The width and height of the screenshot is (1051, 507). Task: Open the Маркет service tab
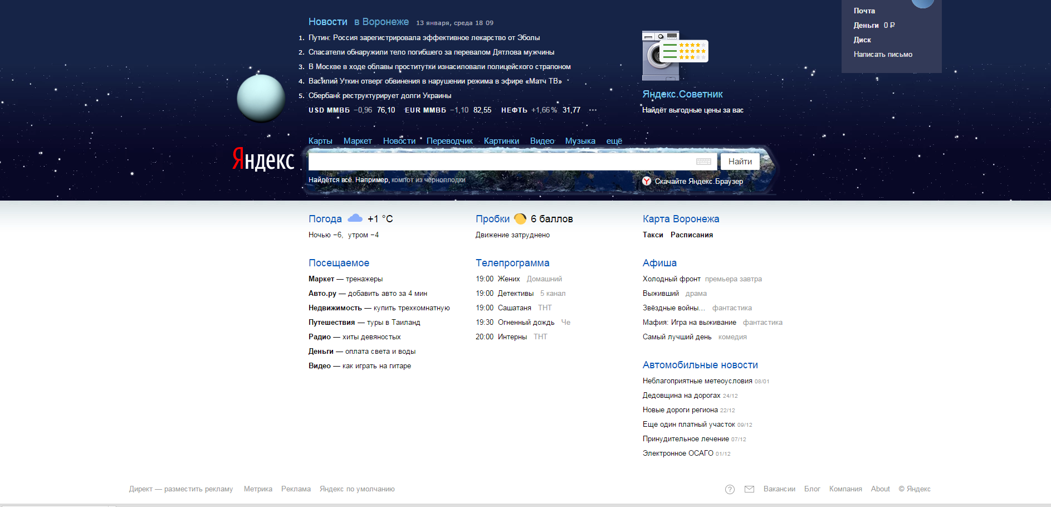[358, 141]
